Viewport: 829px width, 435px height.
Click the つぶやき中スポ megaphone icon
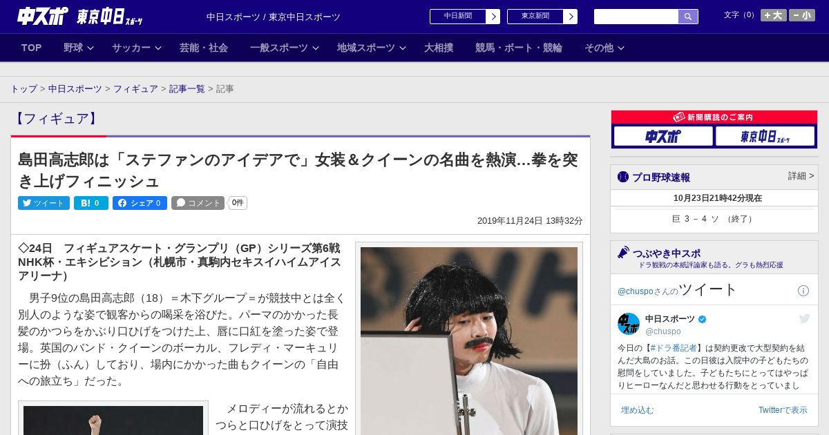point(623,253)
